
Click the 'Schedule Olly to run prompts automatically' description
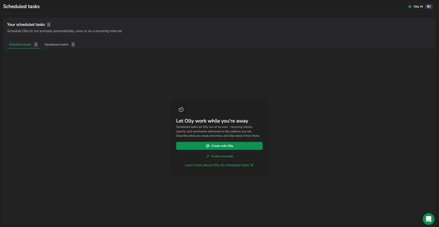click(65, 31)
